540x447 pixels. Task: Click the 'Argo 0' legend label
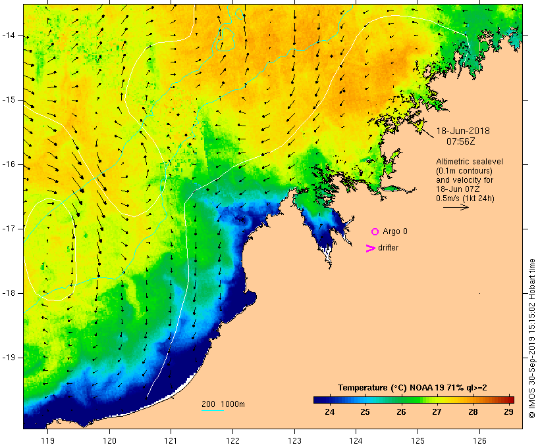pos(395,231)
